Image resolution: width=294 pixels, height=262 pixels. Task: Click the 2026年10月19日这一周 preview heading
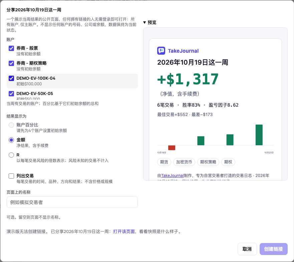[193, 62]
